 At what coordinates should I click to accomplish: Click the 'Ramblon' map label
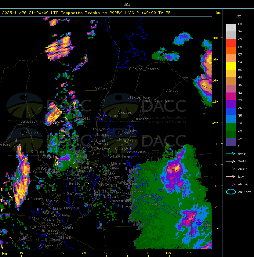click(x=100, y=88)
